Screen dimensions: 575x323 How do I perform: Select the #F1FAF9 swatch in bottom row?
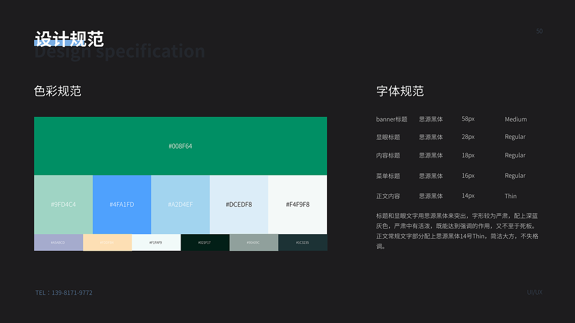156,242
